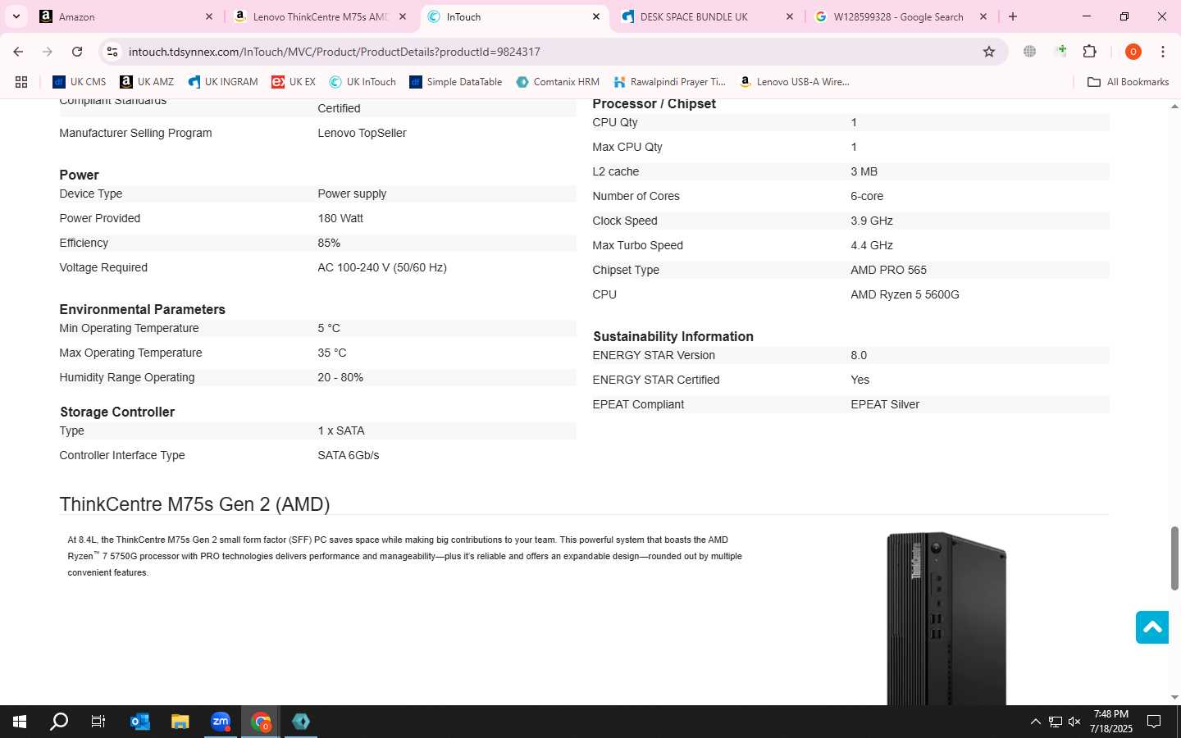Click the browser back arrow
The width and height of the screenshot is (1181, 738).
[x=18, y=52]
